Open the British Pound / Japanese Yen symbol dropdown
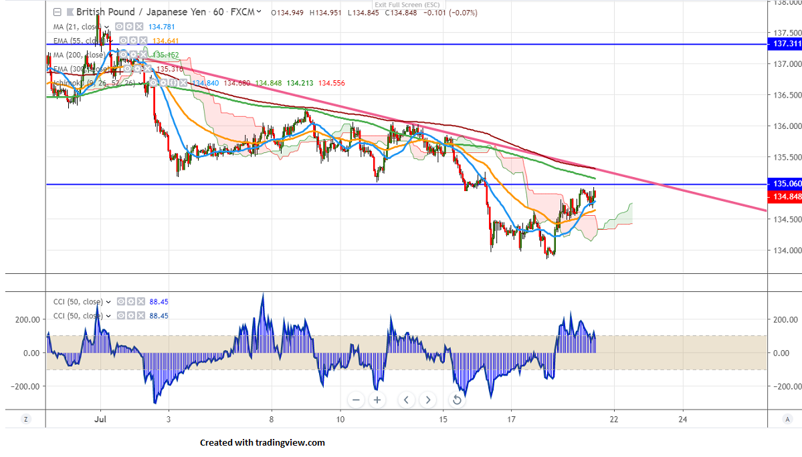 [259, 12]
